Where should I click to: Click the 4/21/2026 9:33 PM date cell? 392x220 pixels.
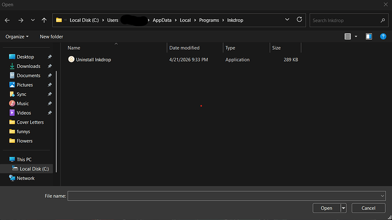coord(189,60)
